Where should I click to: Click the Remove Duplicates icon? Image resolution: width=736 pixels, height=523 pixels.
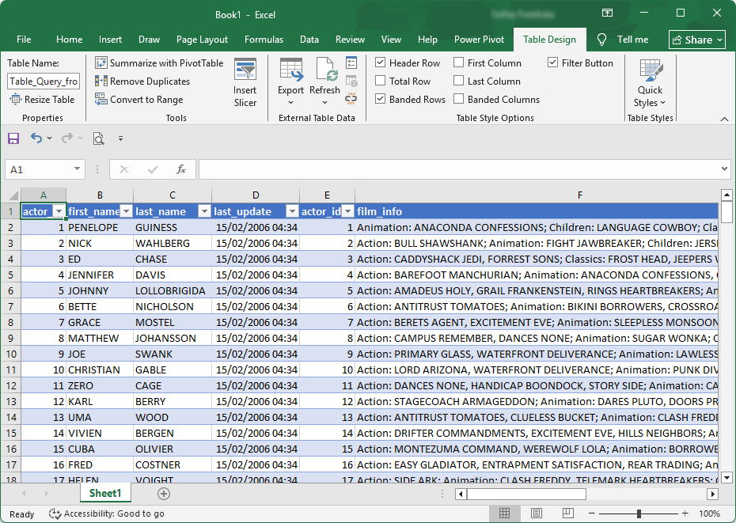[102, 81]
